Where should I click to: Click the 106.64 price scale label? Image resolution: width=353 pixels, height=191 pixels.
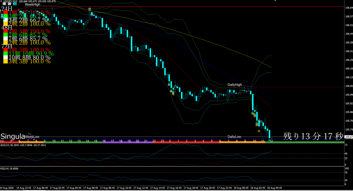pyautogui.click(x=349, y=8)
